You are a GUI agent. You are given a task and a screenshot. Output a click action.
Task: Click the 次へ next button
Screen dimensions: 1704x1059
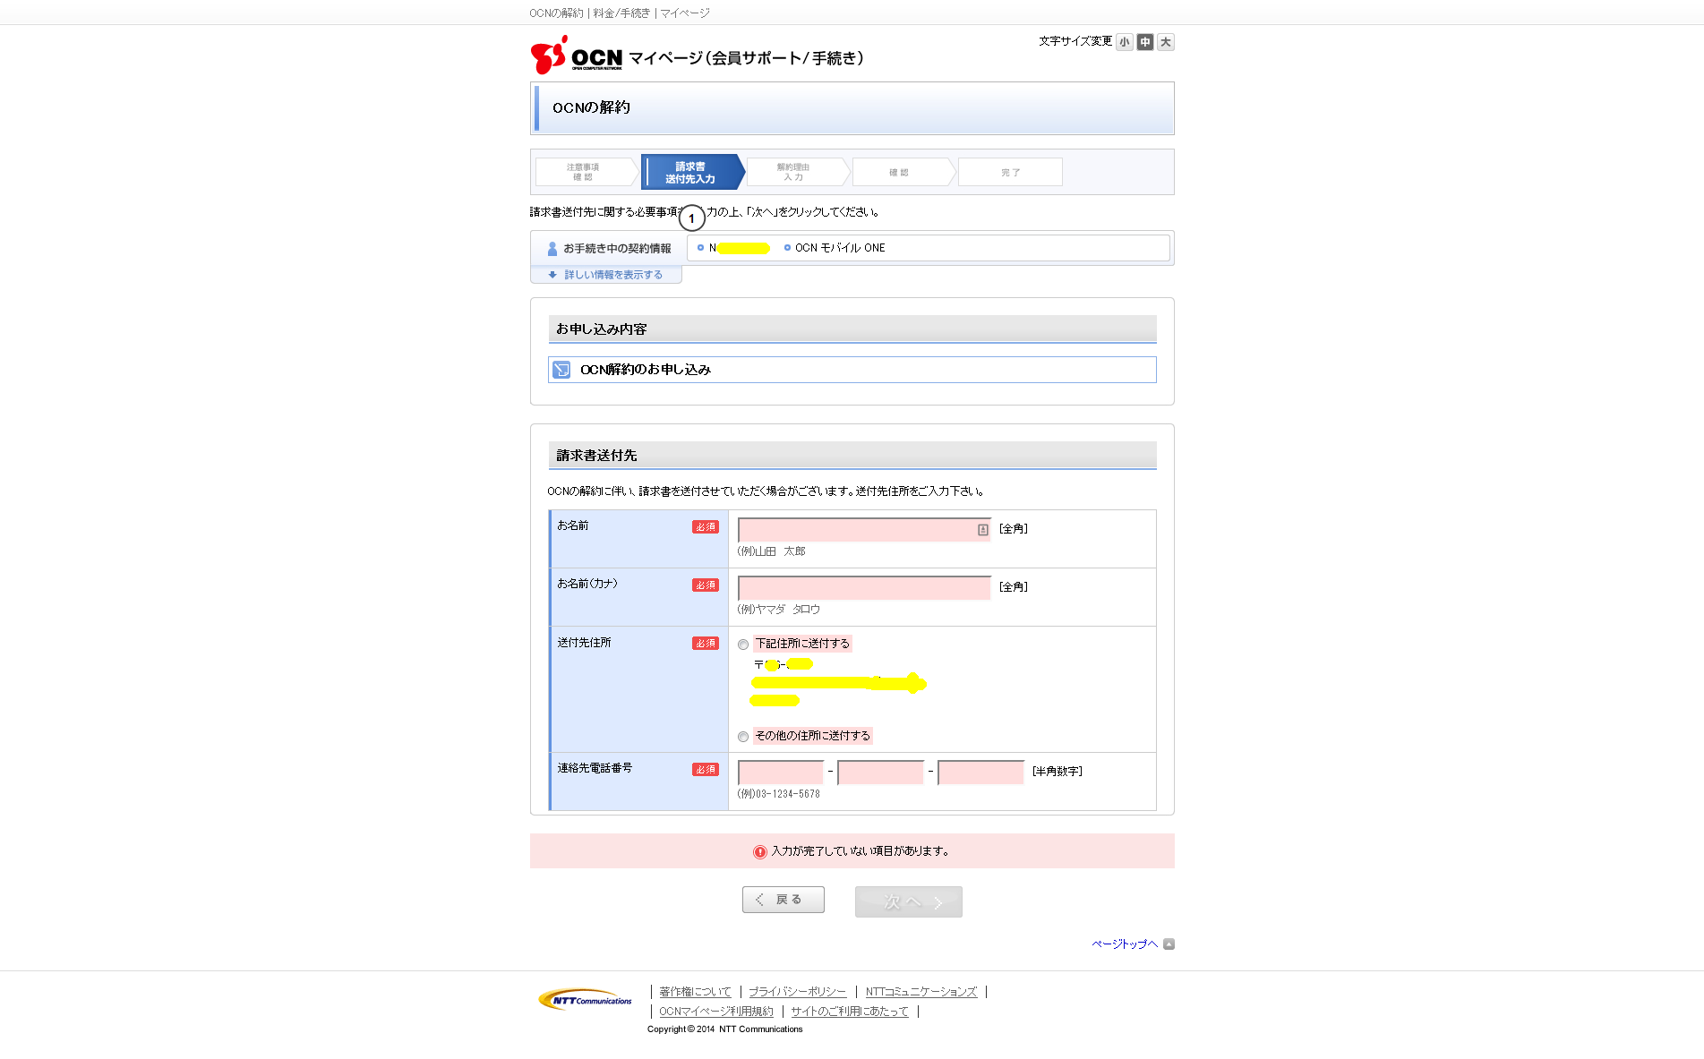[x=909, y=901]
